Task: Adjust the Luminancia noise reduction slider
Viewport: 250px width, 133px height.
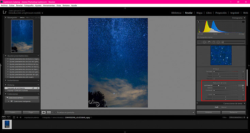Action: (x=219, y=86)
